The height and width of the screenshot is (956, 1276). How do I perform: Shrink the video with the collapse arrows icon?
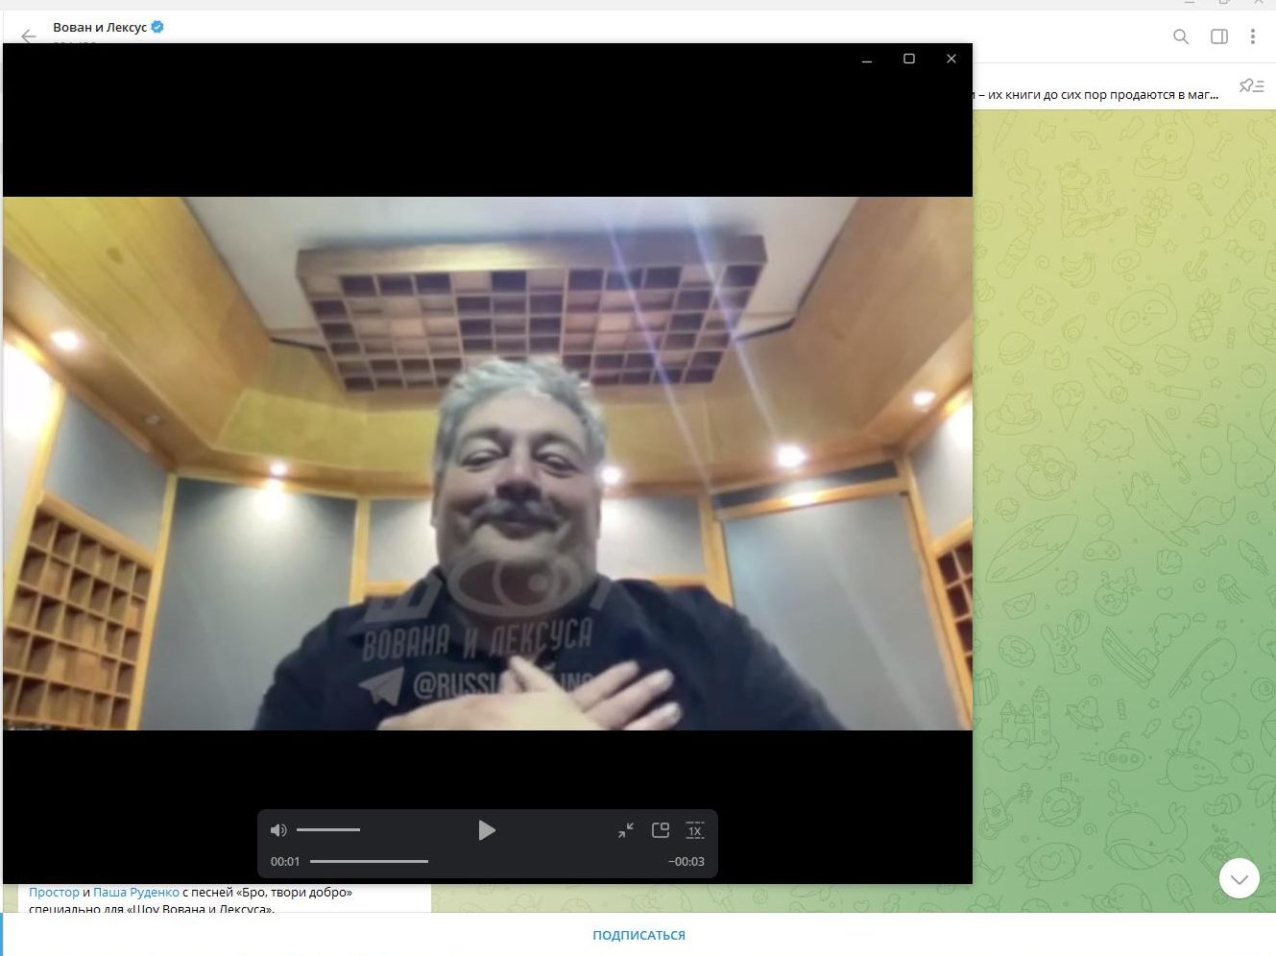pos(626,830)
